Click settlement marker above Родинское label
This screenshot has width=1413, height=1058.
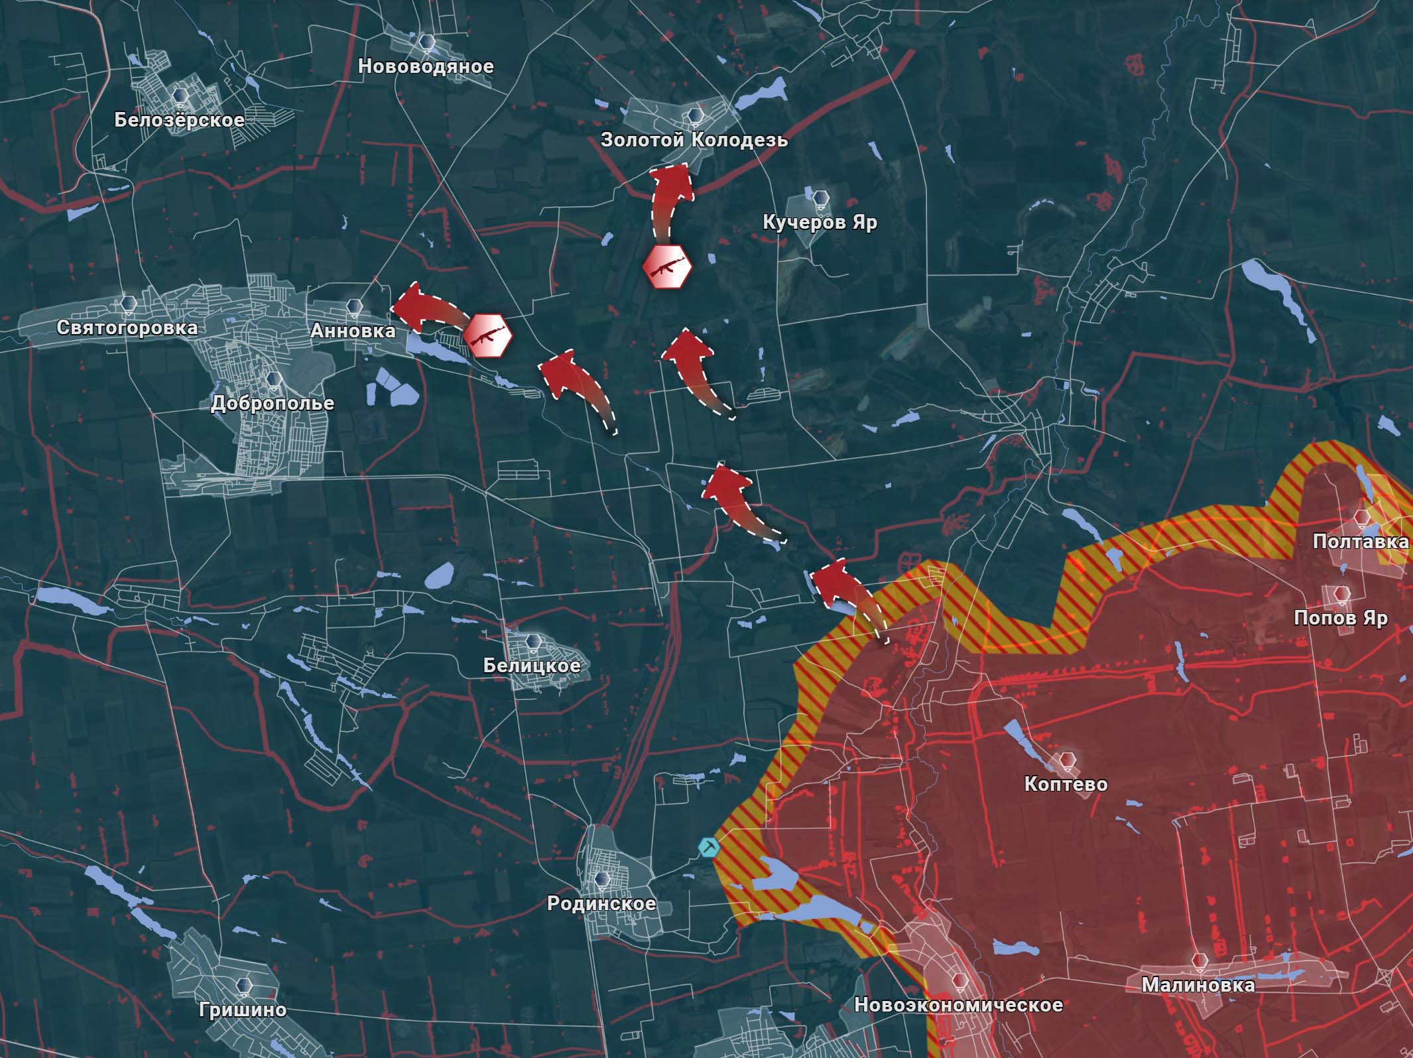coord(602,880)
